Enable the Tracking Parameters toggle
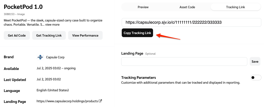This screenshot has width=264, height=107. point(256,77)
